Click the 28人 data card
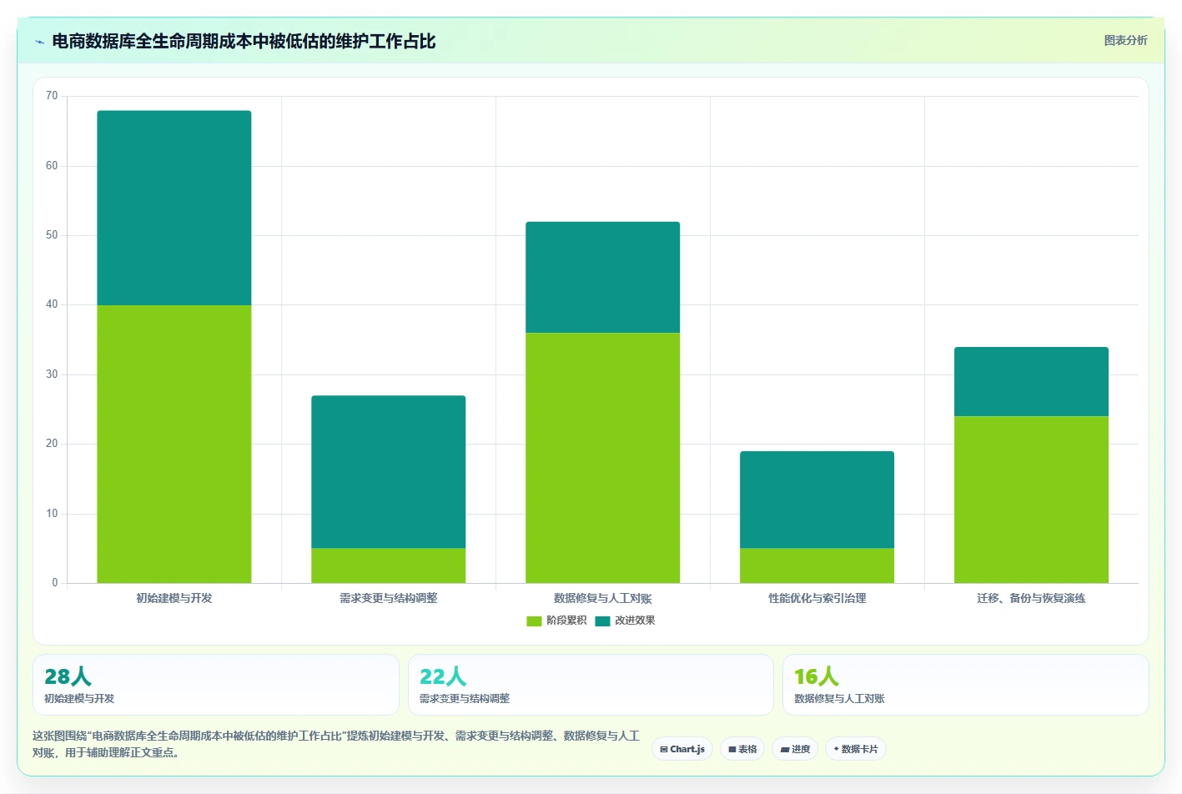This screenshot has width=1182, height=794. (x=216, y=685)
